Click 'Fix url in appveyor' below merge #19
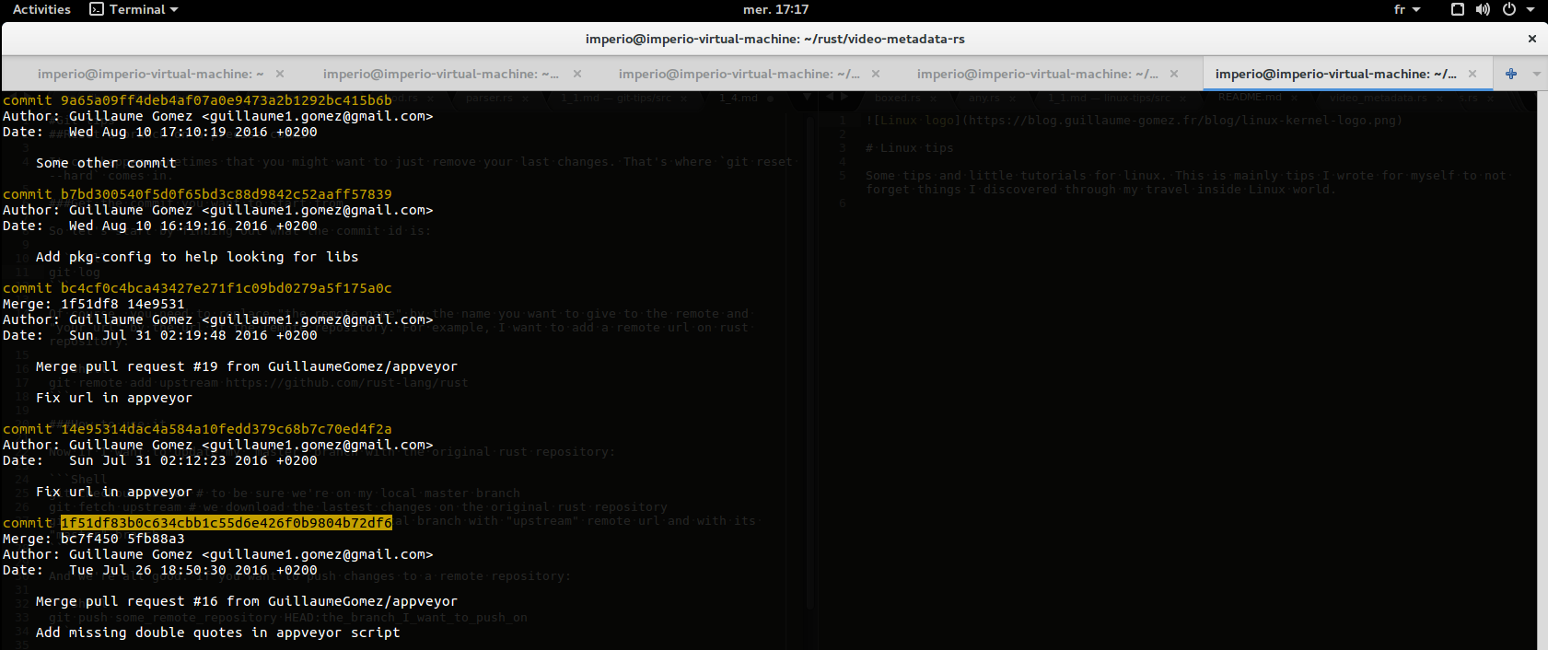 click(114, 398)
